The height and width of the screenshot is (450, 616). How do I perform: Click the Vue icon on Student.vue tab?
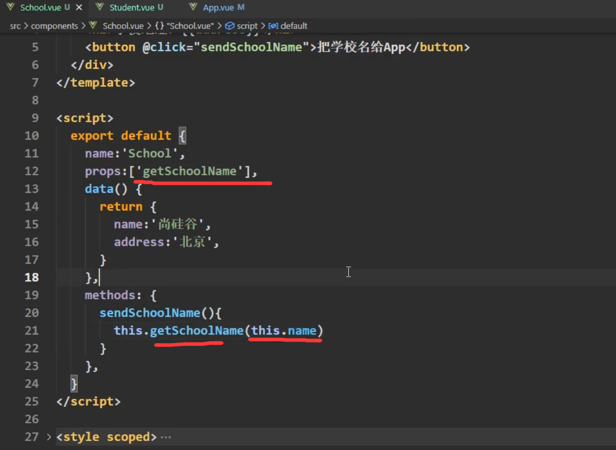(x=101, y=7)
